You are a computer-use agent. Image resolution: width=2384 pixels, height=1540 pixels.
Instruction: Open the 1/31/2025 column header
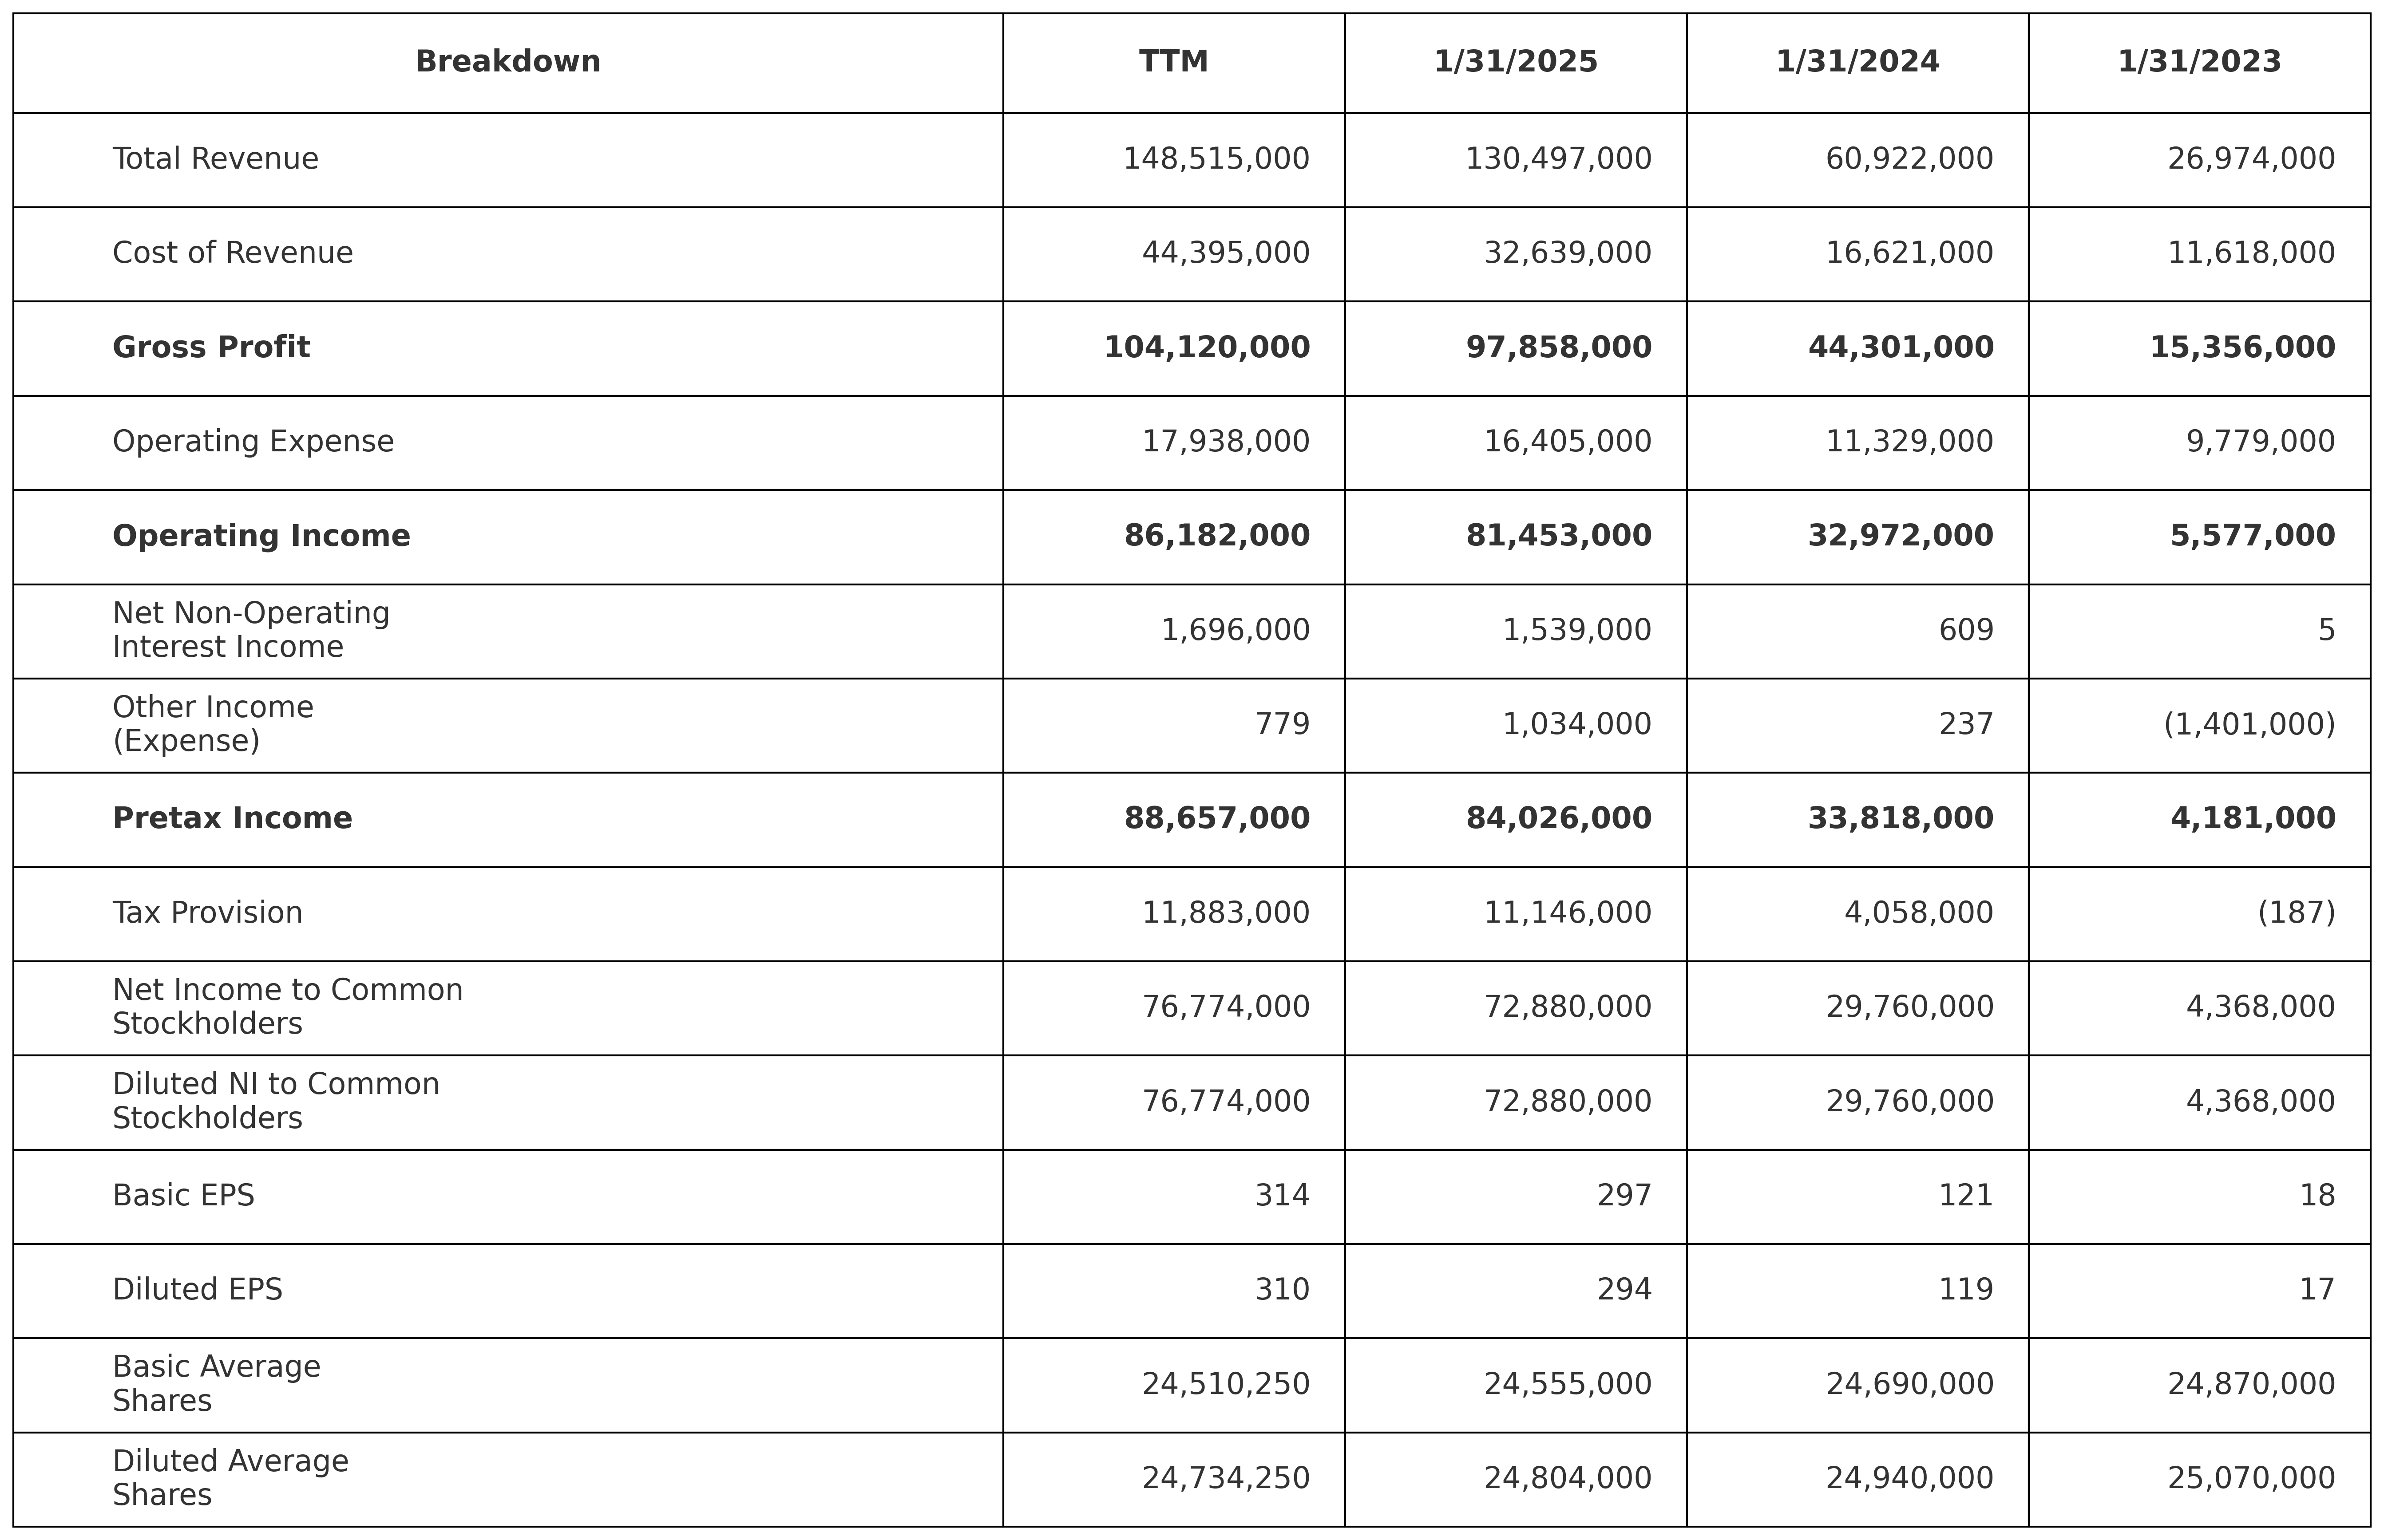tap(1516, 62)
